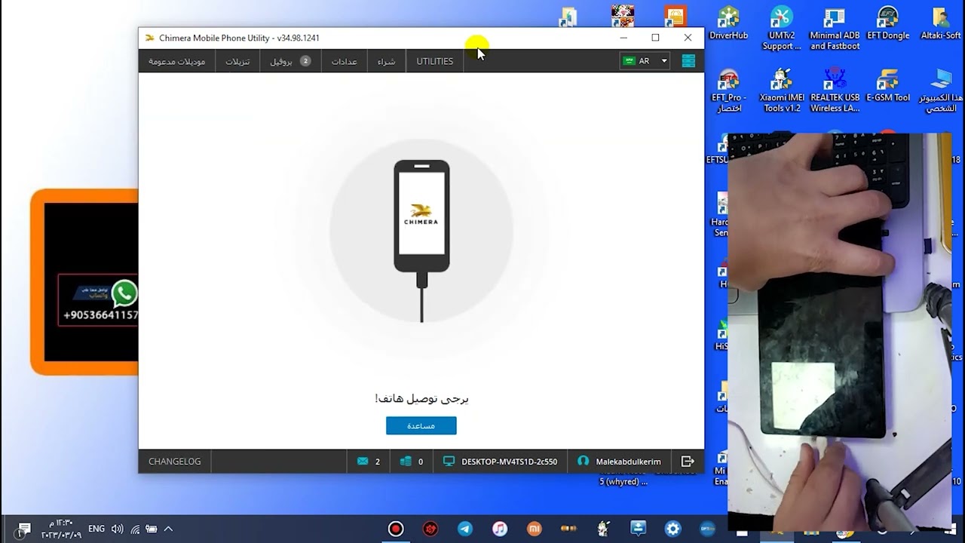Click the profile notification badge 2
Image resolution: width=965 pixels, height=543 pixels.
coord(305,61)
